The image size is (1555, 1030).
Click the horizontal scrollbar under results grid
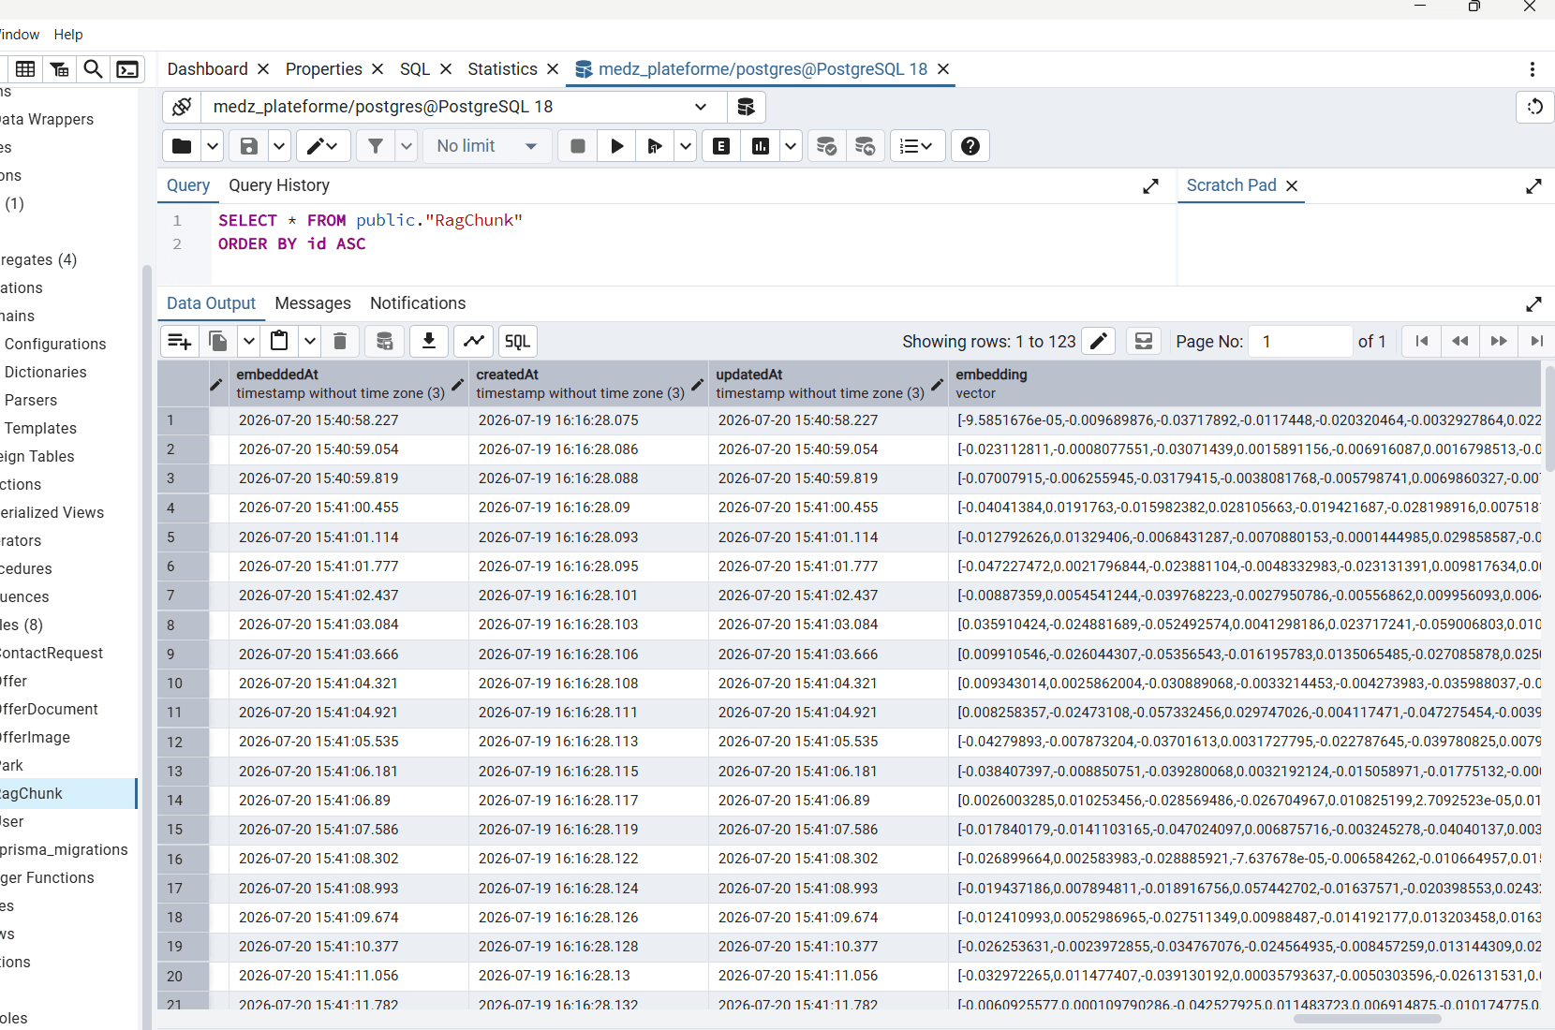pyautogui.click(x=1368, y=1019)
